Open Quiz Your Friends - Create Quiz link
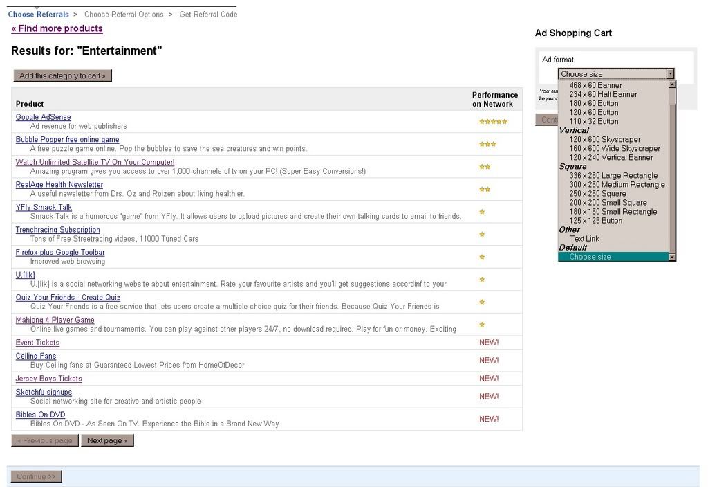The width and height of the screenshot is (708, 495). click(x=68, y=298)
